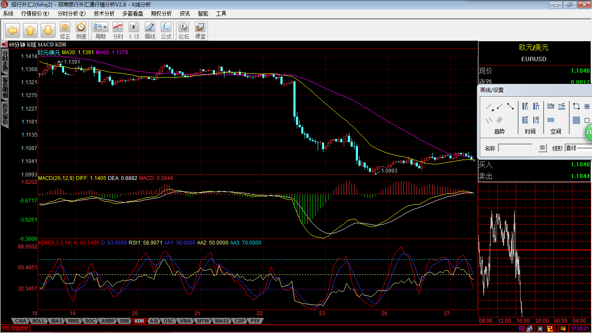Select the percentage retracement lines tool
The height and width of the screenshot is (333, 592).
pyautogui.click(x=551, y=106)
